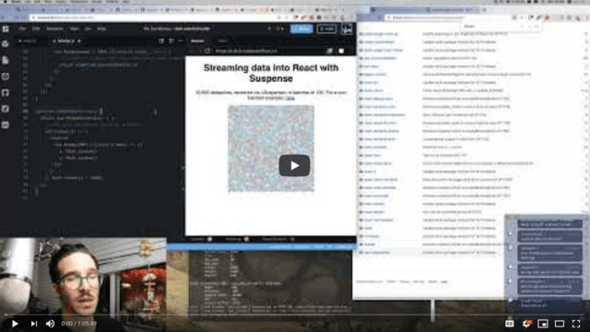
Task: Toggle closed captions CC button
Action: (x=510, y=324)
